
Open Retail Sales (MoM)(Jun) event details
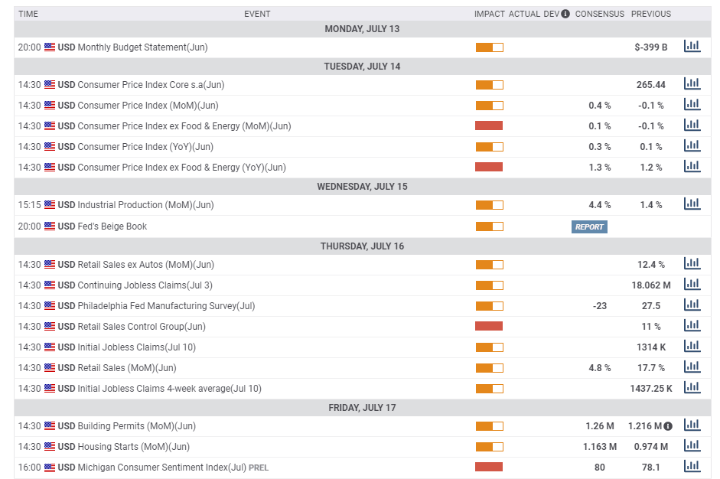point(126,368)
